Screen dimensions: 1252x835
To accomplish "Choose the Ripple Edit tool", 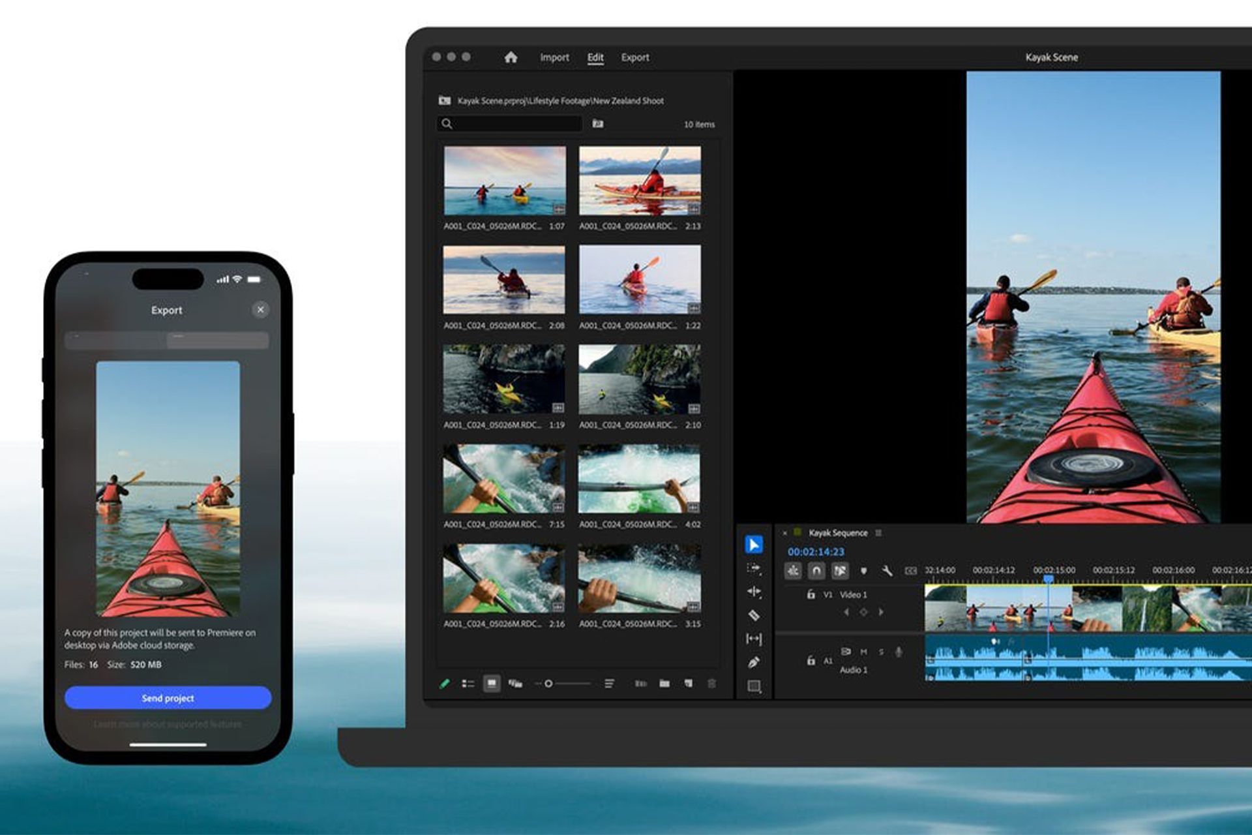I will click(754, 592).
